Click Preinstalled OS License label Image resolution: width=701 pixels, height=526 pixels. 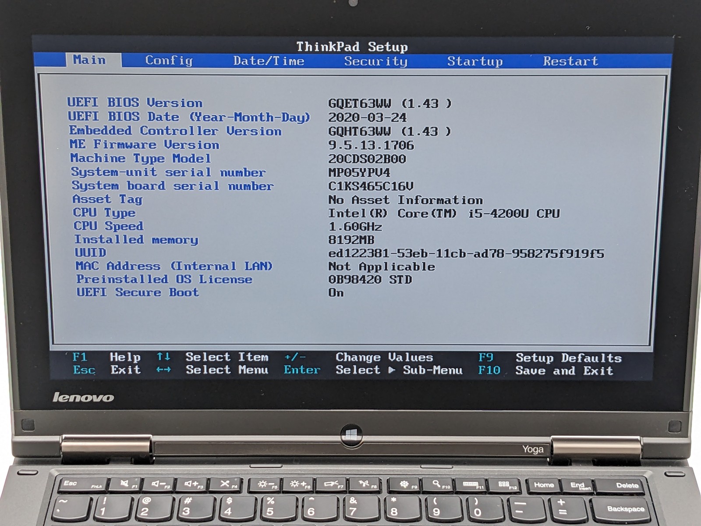coord(164,279)
